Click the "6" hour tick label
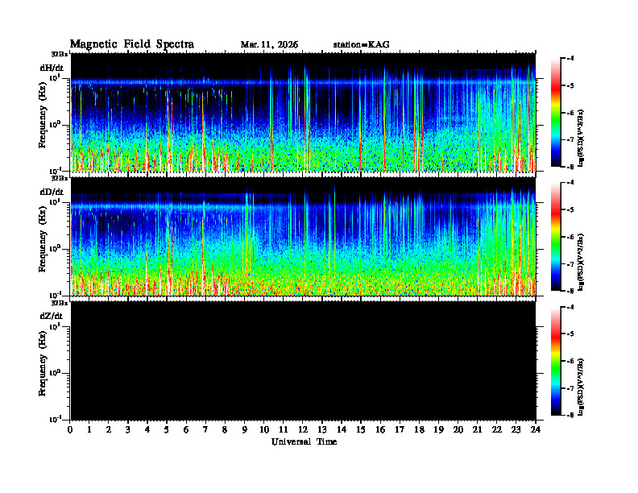The height and width of the screenshot is (493, 638). 186,430
